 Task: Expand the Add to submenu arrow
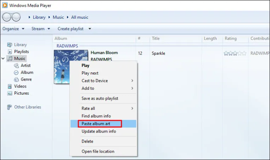click(132, 88)
